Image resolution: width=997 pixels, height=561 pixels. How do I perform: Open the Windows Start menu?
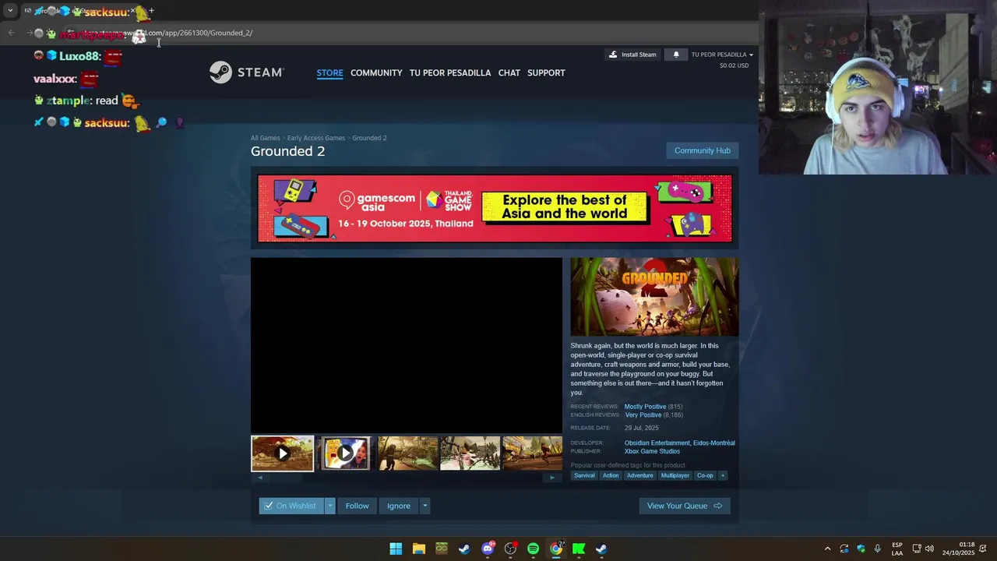[x=396, y=549]
